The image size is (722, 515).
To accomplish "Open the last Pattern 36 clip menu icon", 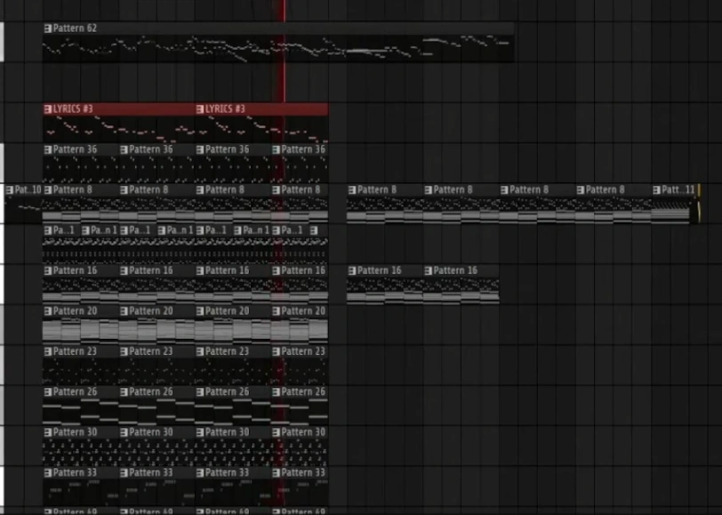I will coord(276,149).
